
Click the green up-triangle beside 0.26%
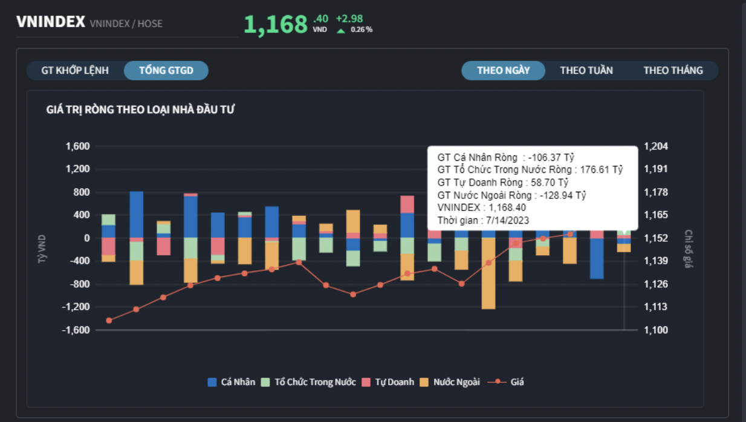(x=341, y=30)
